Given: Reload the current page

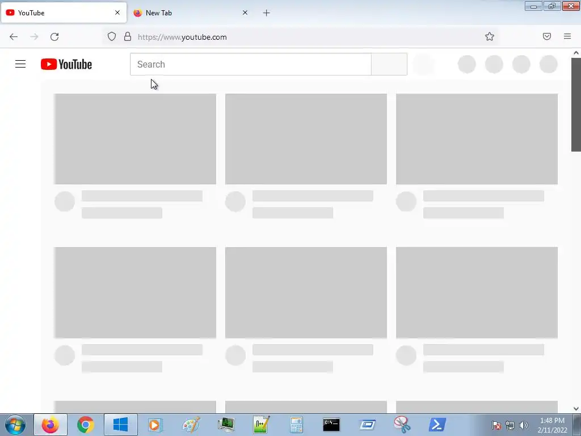Looking at the screenshot, I should point(54,37).
